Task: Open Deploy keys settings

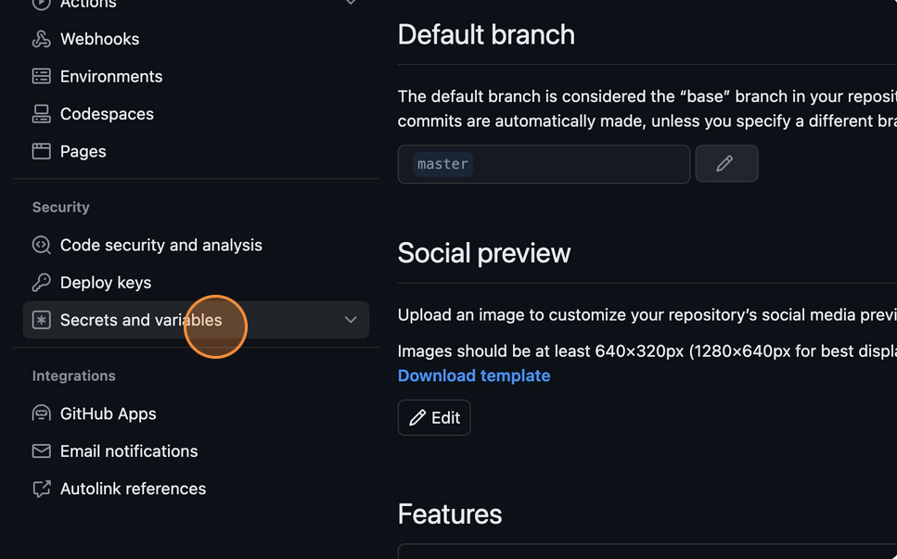Action: point(105,283)
